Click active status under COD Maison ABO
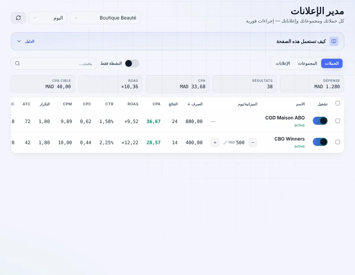This screenshot has height=275, width=355. coord(299,125)
